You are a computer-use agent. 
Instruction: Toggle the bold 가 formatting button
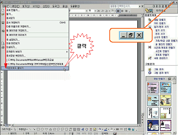[98, 11]
